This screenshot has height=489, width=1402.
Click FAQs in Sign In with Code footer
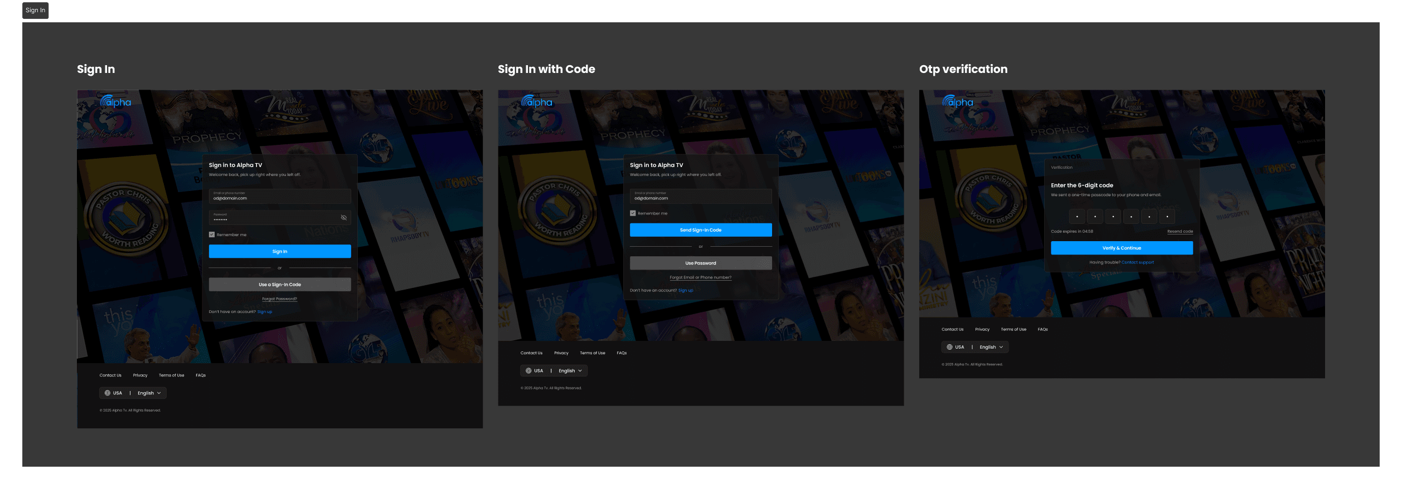pyautogui.click(x=622, y=353)
